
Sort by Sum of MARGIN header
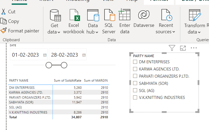tap(96, 81)
